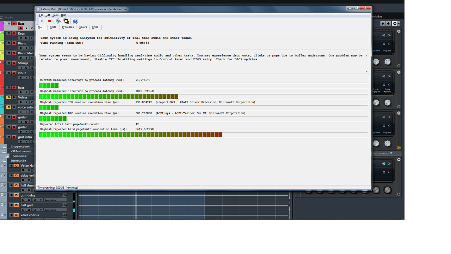Switch to the Processes tab

(x=68, y=27)
